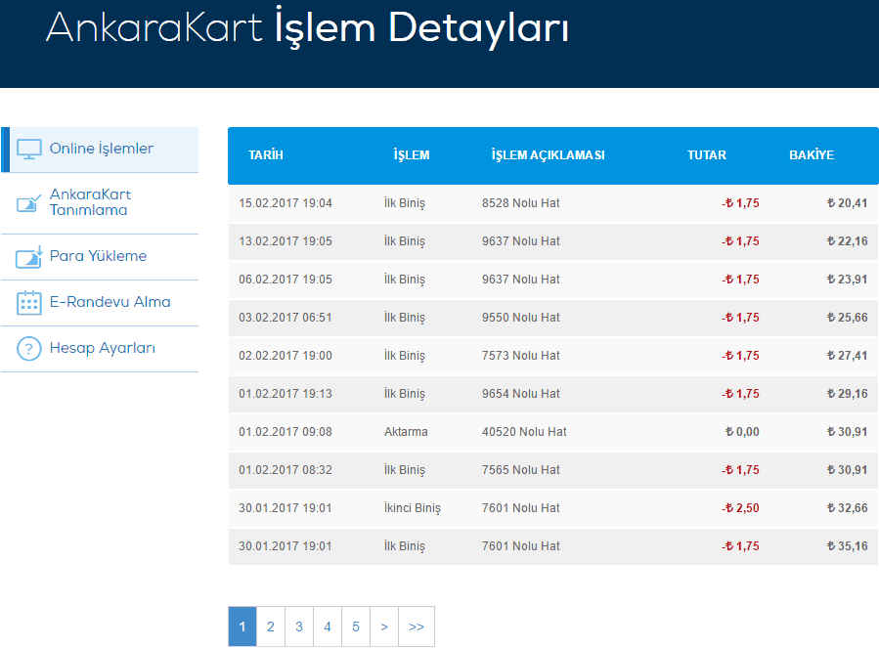The height and width of the screenshot is (648, 879).
Task: Select the date 02.02.2017 19:00
Action: (x=286, y=356)
